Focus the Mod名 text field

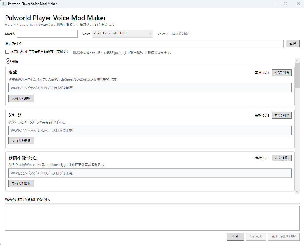point(47,34)
